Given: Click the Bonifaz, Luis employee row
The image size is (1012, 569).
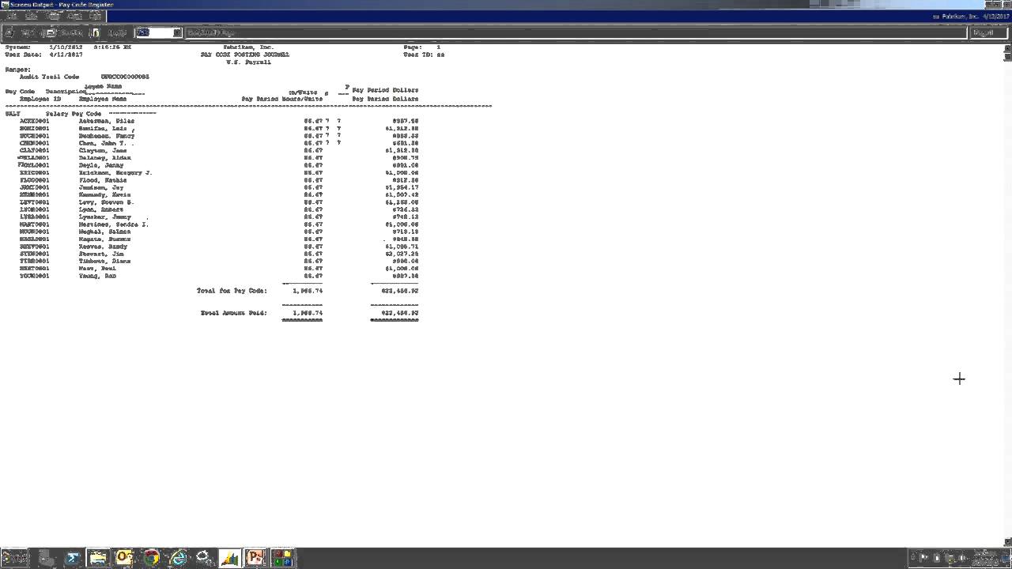Looking at the screenshot, I should click(x=219, y=128).
